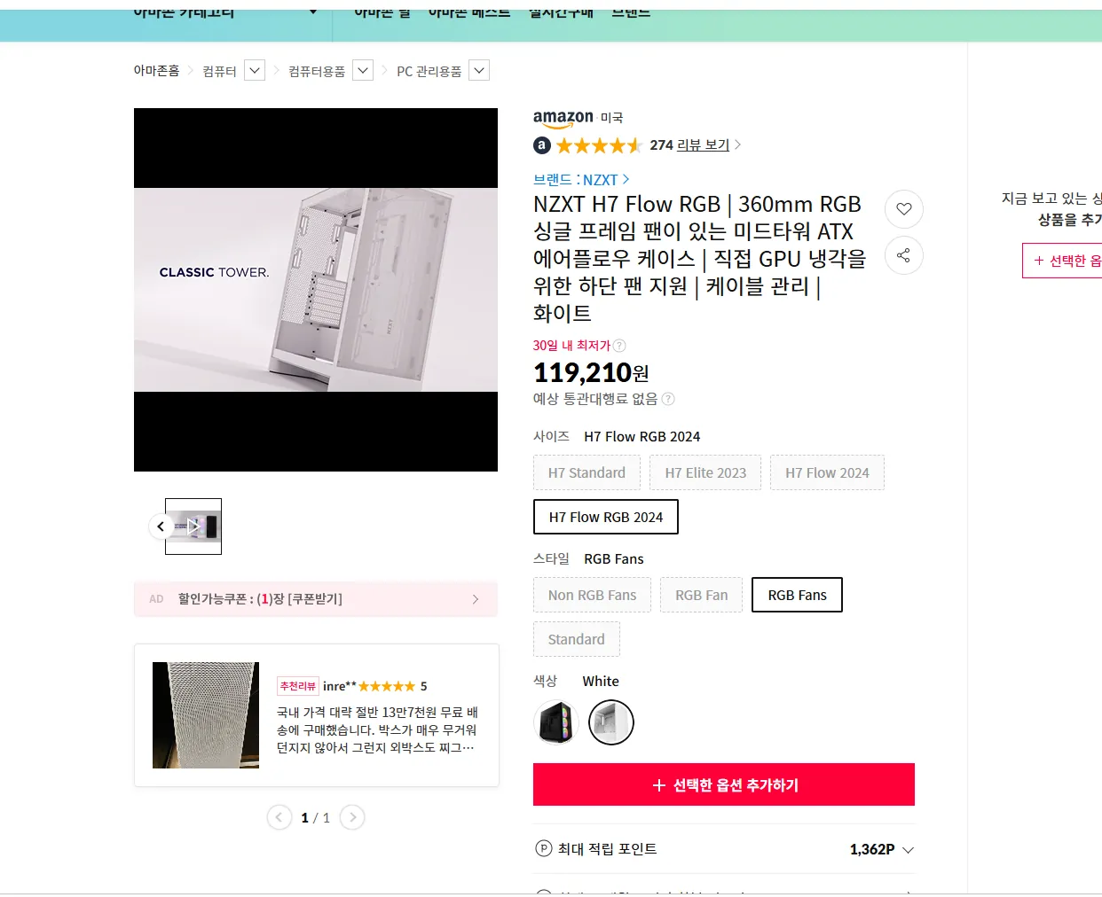Select the Non RGB Fans style option

[592, 595]
